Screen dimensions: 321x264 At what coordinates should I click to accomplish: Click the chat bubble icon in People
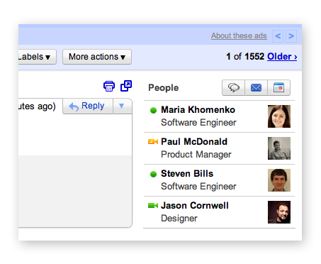click(233, 88)
